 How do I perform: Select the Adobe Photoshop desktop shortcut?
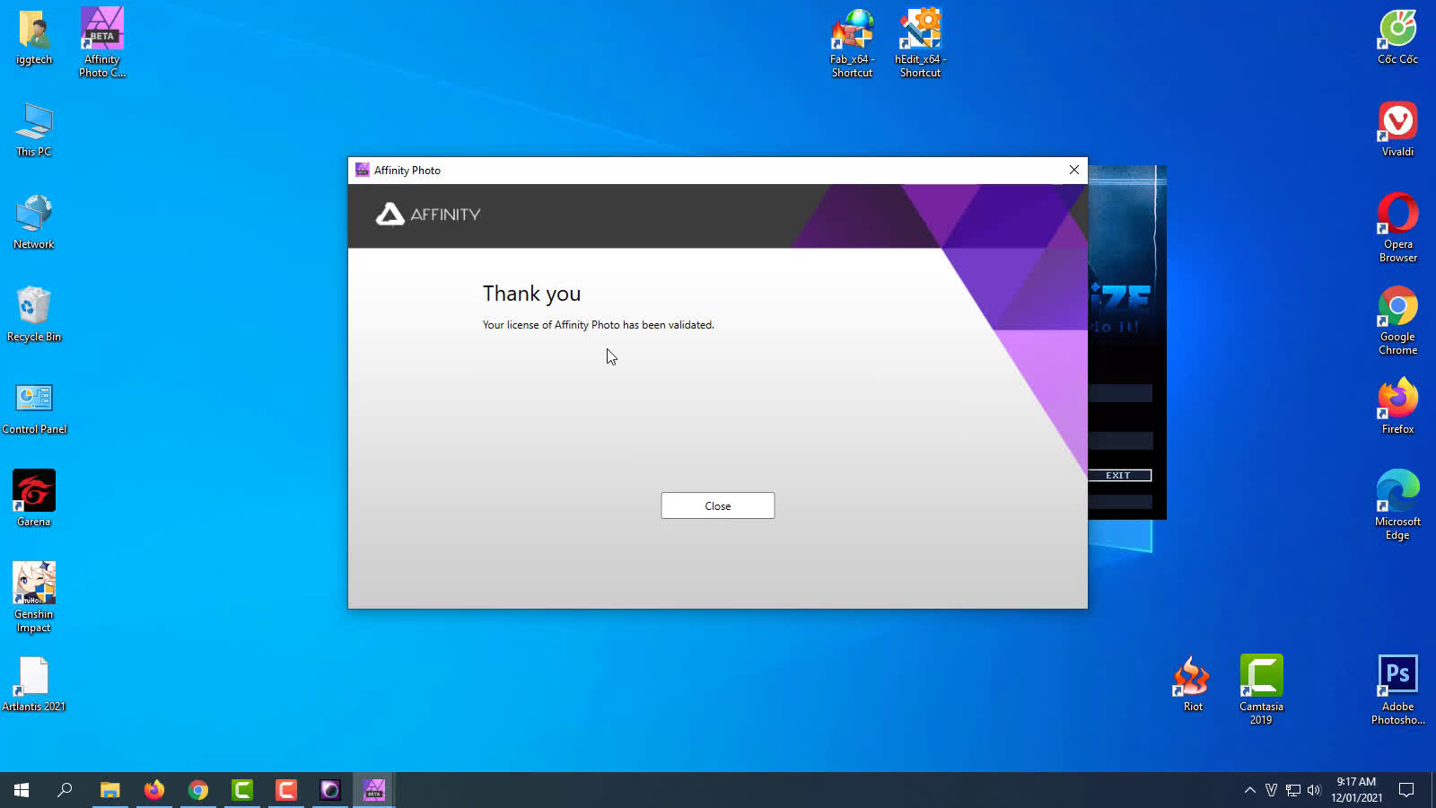click(x=1397, y=689)
